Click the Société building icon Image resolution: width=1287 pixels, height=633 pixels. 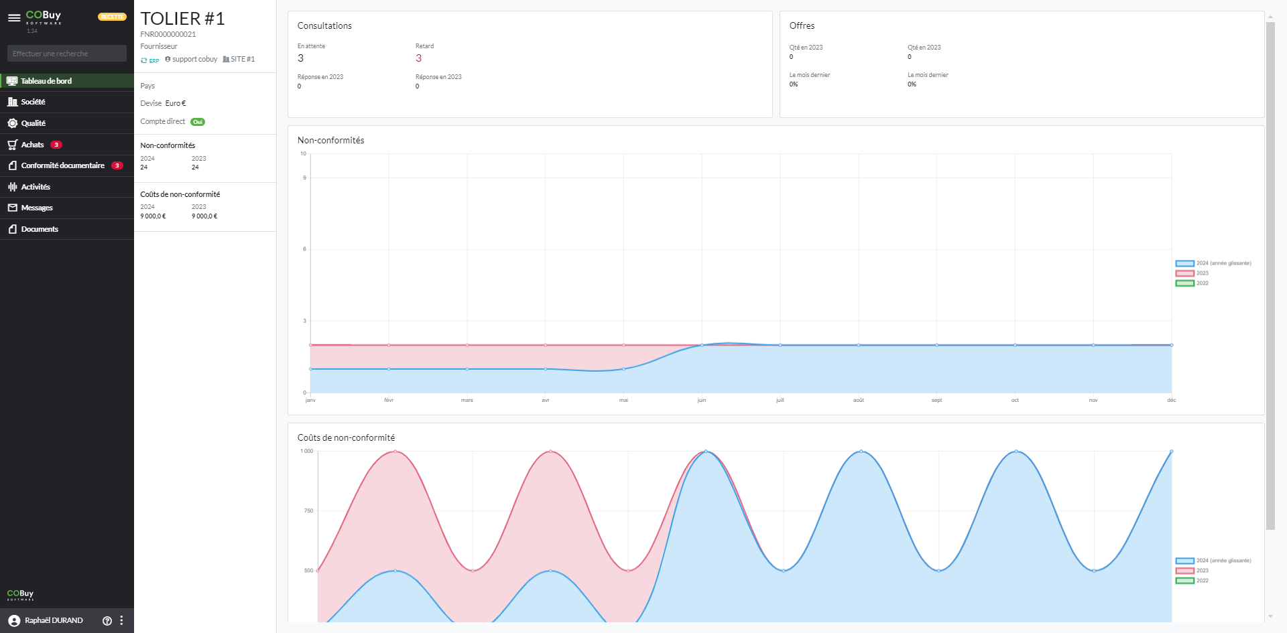click(12, 102)
